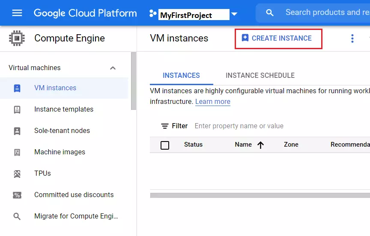Open Committed use discounts
This screenshot has width=370, height=236.
click(x=74, y=195)
